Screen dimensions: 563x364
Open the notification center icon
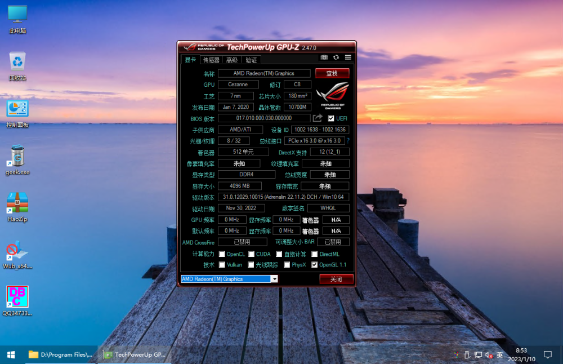[548, 355]
